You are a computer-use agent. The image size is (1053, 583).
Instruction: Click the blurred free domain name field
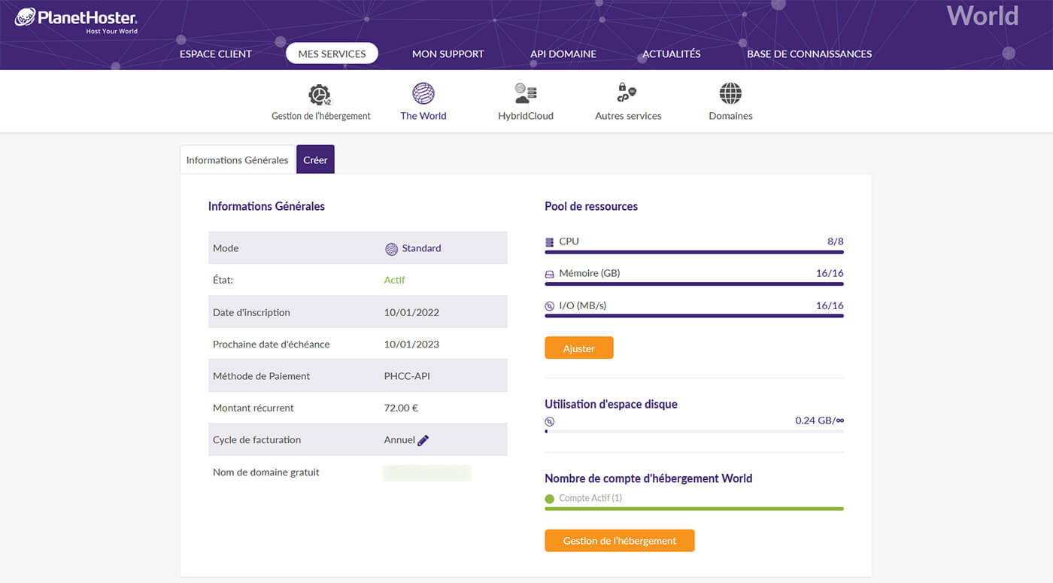(x=427, y=472)
